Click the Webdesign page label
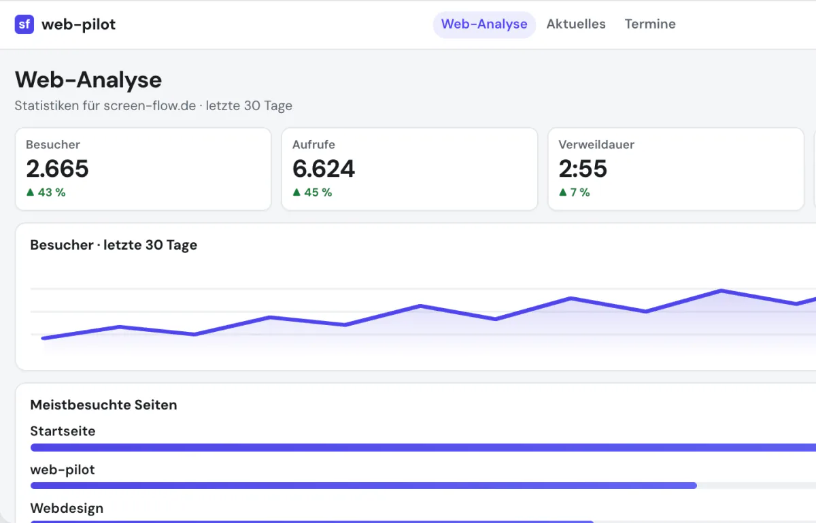This screenshot has width=816, height=523. point(67,508)
